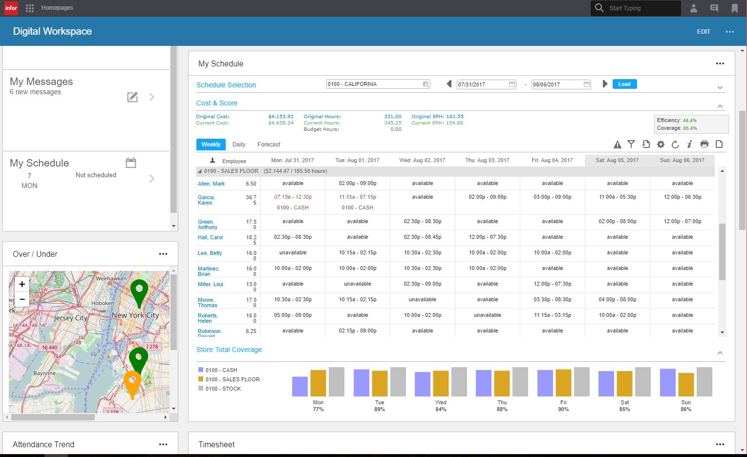This screenshot has width=747, height=457.
Task: Click the lavender 0100 - CASH legend swatch
Action: 200,370
